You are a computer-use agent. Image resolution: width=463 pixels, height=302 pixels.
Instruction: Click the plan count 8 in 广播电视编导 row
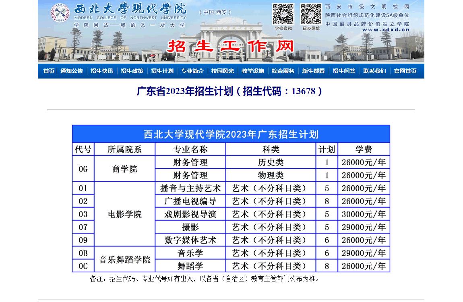tap(327, 201)
